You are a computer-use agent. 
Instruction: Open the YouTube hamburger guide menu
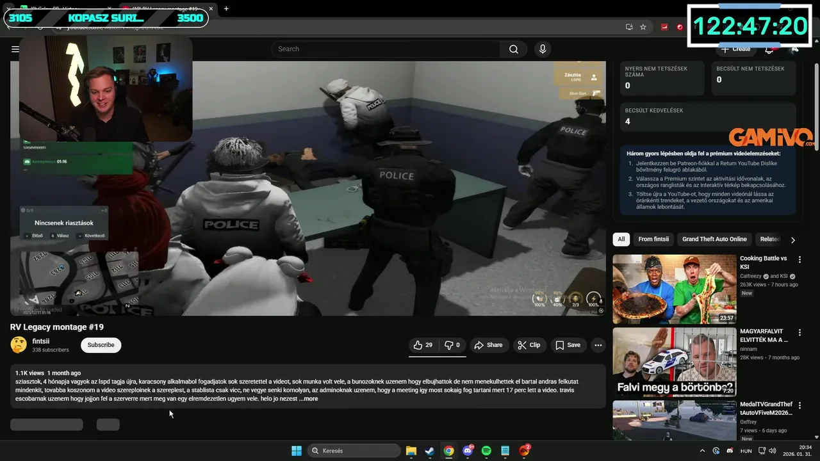click(15, 49)
